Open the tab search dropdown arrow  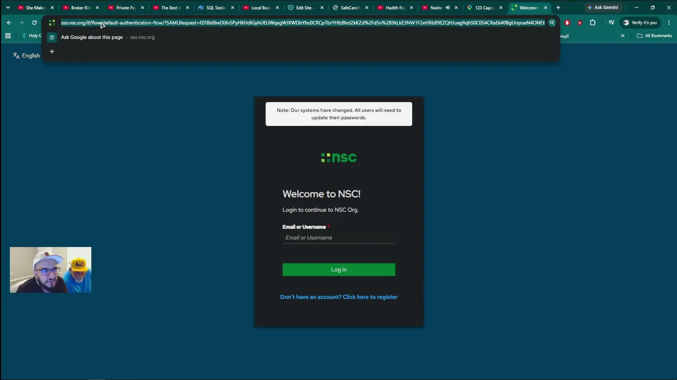click(x=7, y=8)
